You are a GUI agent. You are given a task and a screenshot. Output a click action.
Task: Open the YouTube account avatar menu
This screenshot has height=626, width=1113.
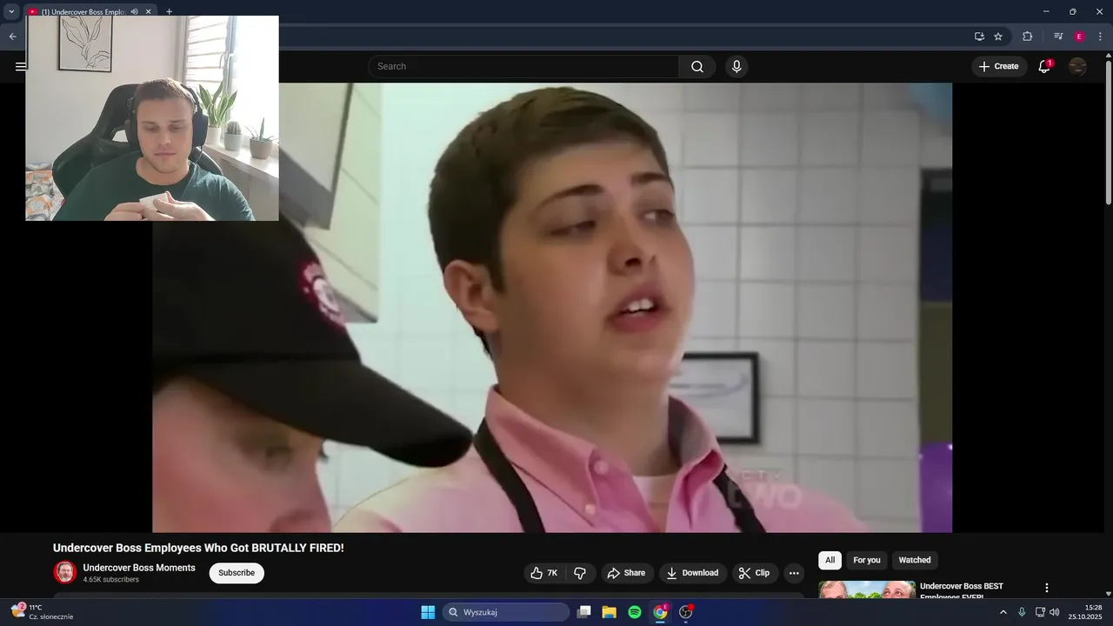1077,66
